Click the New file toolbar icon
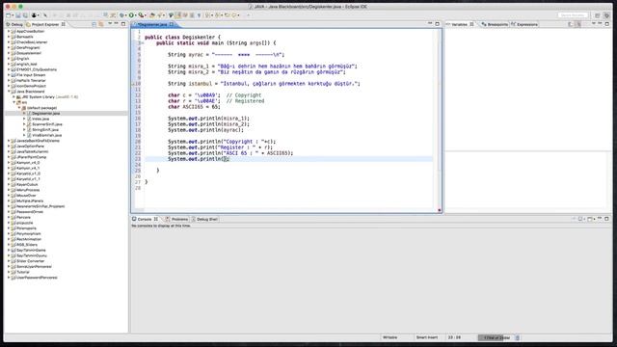 tap(9, 15)
